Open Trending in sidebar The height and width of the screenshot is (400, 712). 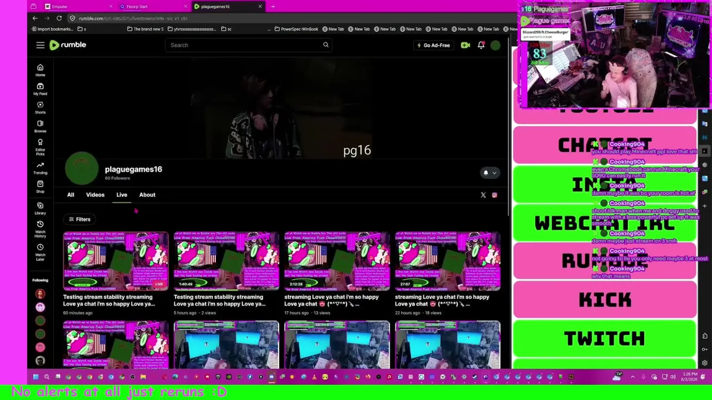40,168
